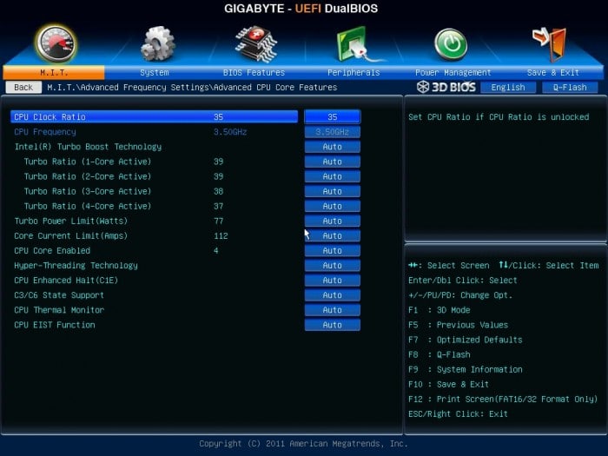This screenshot has width=608, height=456.
Task: Click the Back button
Action: (x=23, y=87)
